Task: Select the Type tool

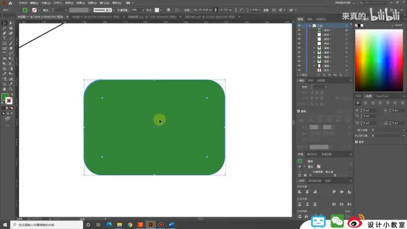Action: (4, 38)
